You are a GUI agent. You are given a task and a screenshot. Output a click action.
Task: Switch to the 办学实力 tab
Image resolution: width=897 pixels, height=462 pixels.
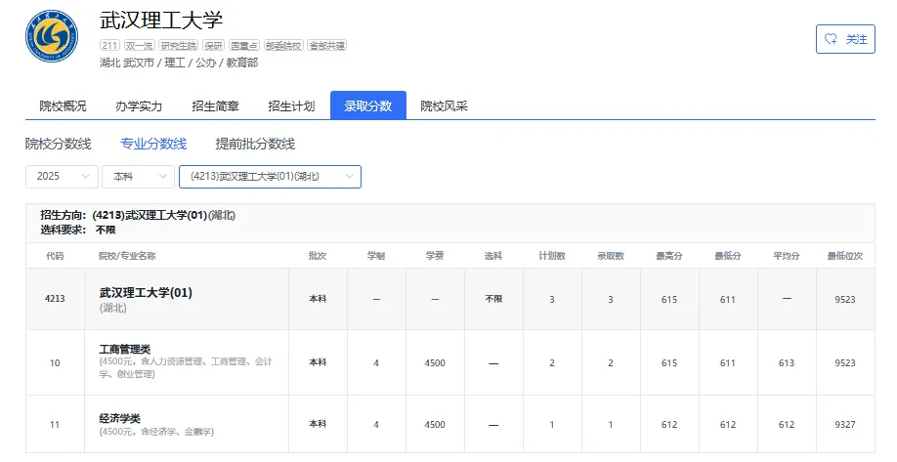tap(139, 105)
